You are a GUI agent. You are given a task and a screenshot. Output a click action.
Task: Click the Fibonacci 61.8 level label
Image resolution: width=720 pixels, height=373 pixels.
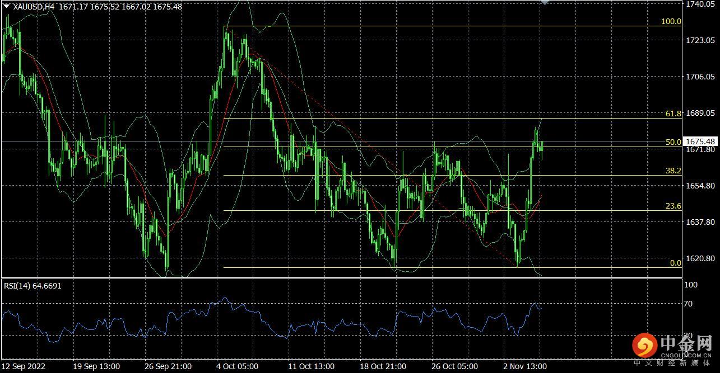pos(673,114)
